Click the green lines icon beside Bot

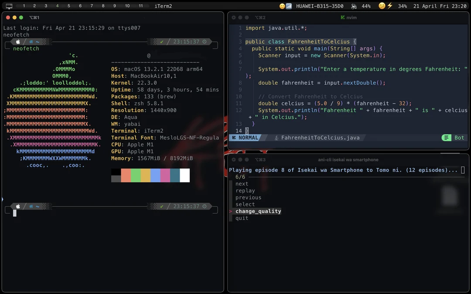tap(446, 138)
